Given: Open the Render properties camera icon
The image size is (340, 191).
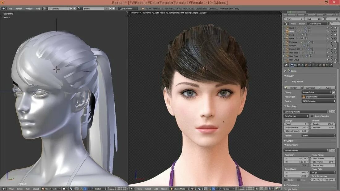Looking at the screenshot, I should coord(292,65).
